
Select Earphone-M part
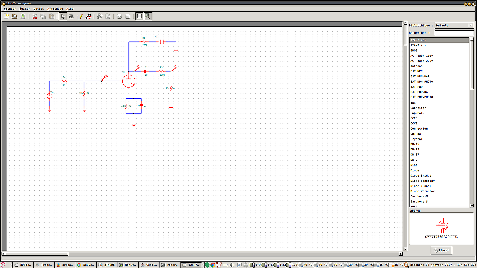pos(439,196)
